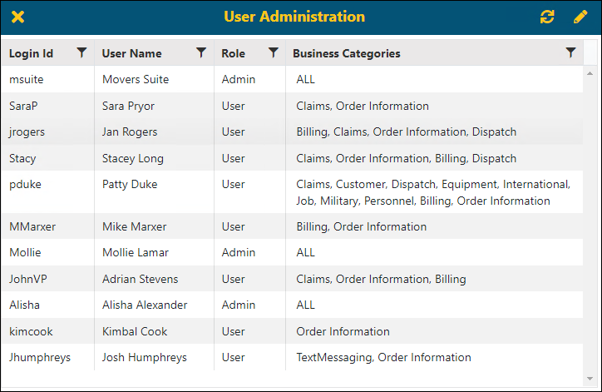
Task: Open the Business Categories column filter
Action: 570,52
